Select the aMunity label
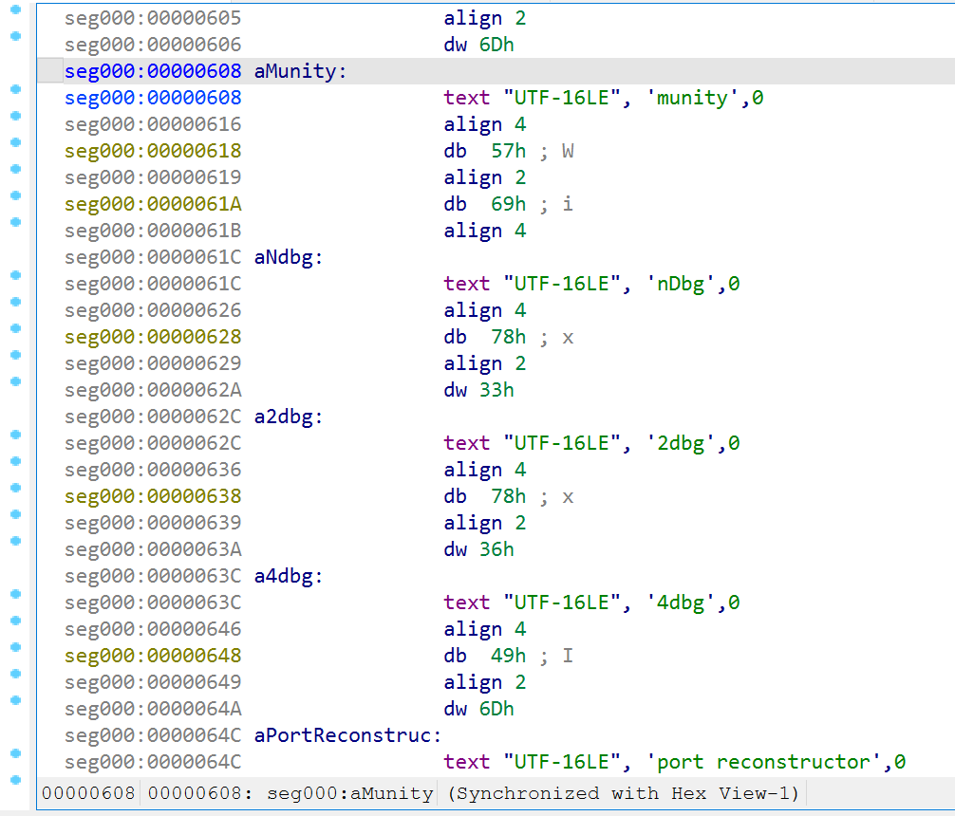Image resolution: width=955 pixels, height=816 pixels. click(x=300, y=71)
